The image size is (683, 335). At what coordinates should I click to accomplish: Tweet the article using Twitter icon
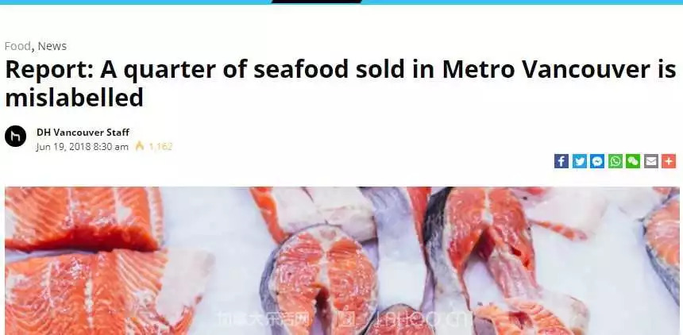point(579,161)
